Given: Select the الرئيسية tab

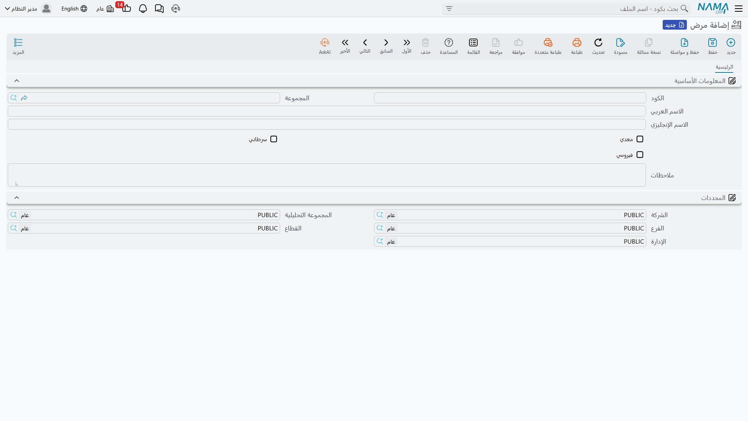Looking at the screenshot, I should coord(724,67).
